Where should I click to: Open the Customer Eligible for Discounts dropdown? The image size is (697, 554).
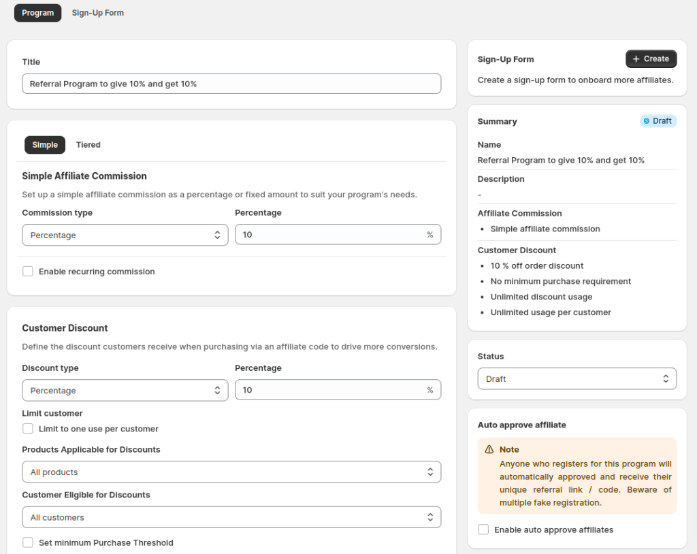point(231,517)
